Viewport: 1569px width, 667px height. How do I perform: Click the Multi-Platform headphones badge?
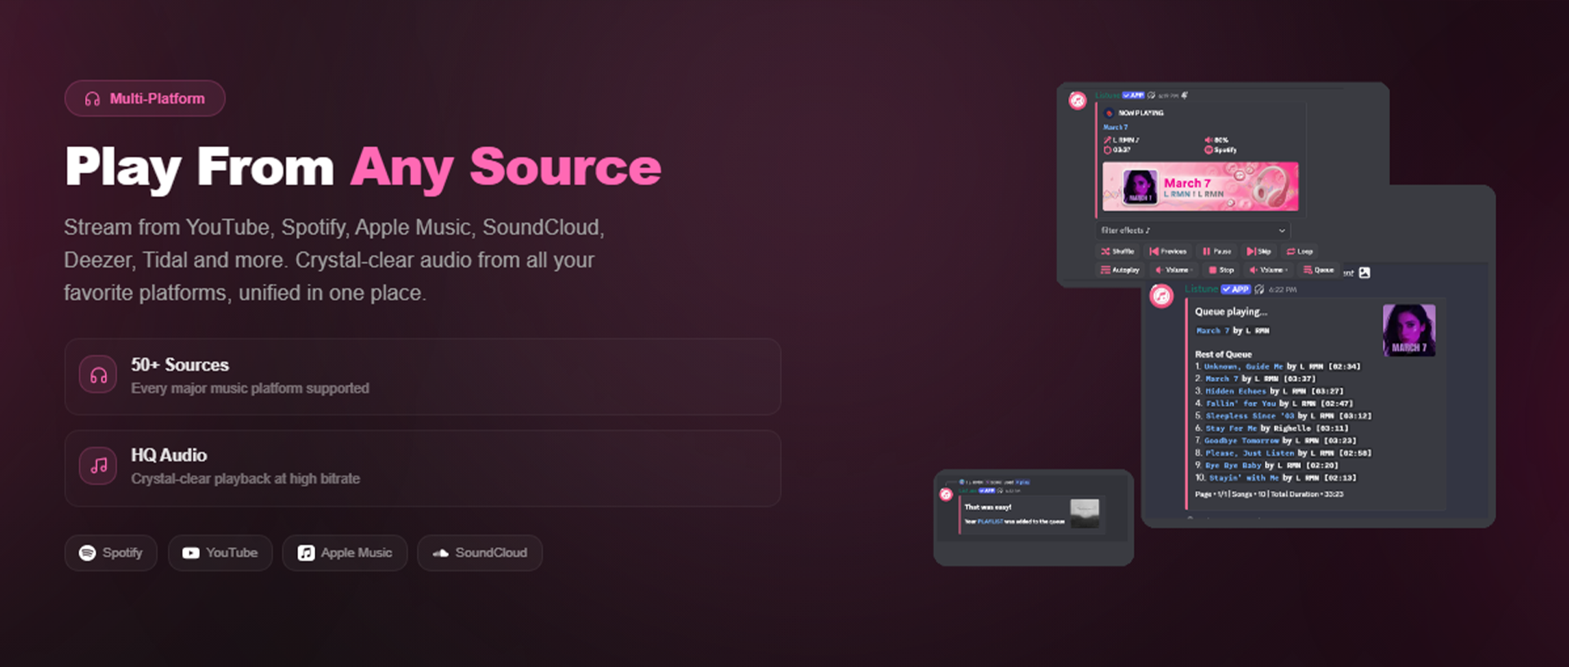pos(145,98)
